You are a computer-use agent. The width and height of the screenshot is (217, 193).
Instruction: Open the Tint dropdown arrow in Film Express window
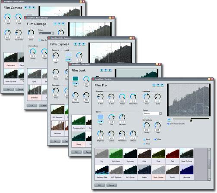68,60
